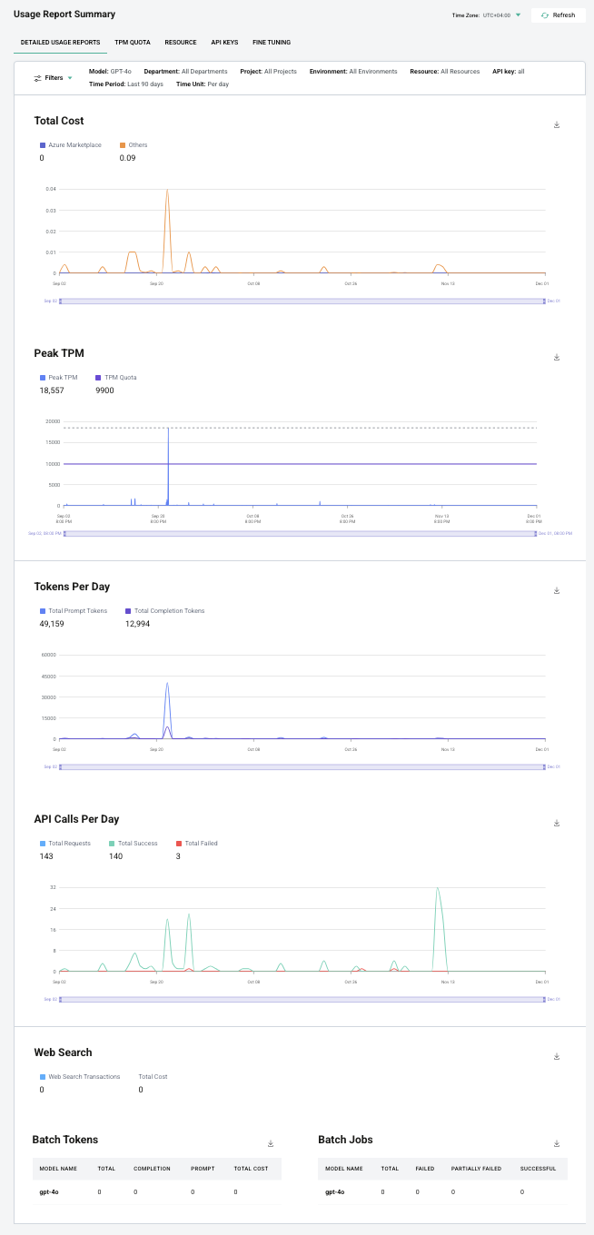Download the Tokens Per Day chart

557,591
